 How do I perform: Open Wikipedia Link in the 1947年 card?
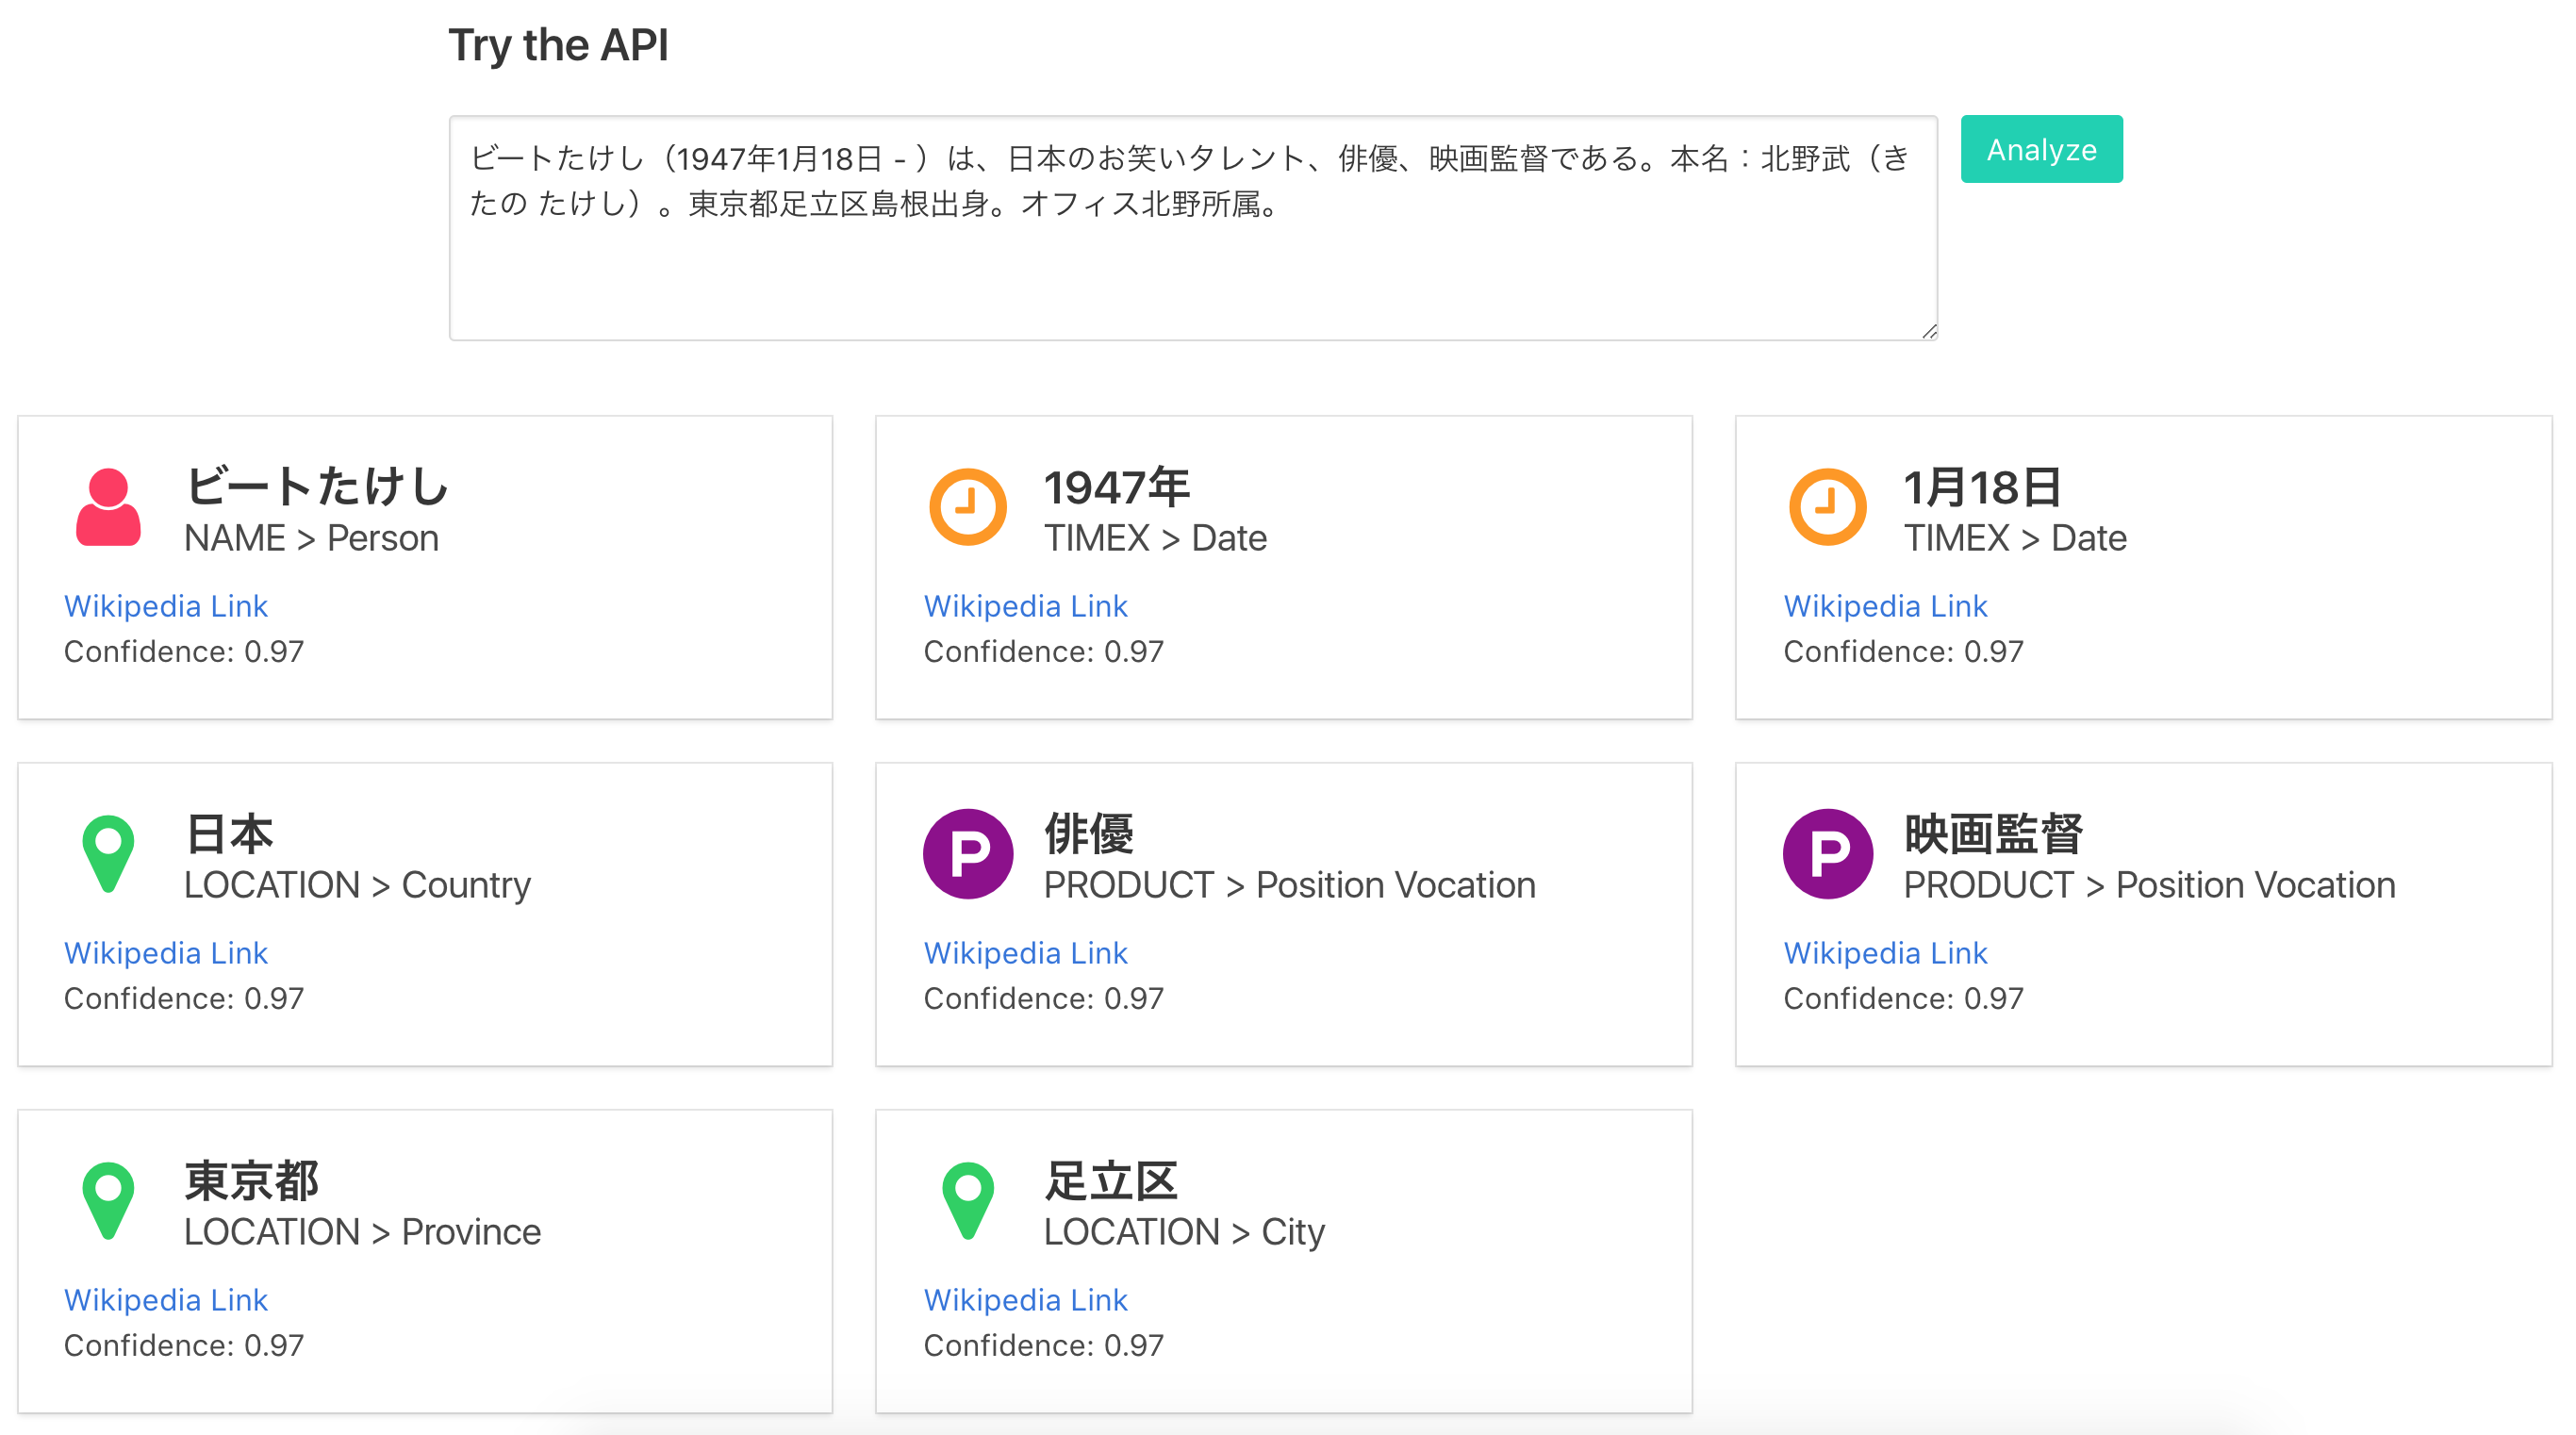[1025, 606]
